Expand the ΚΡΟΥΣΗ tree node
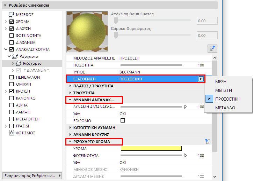The height and width of the screenshot is (181, 253). click(x=6, y=91)
